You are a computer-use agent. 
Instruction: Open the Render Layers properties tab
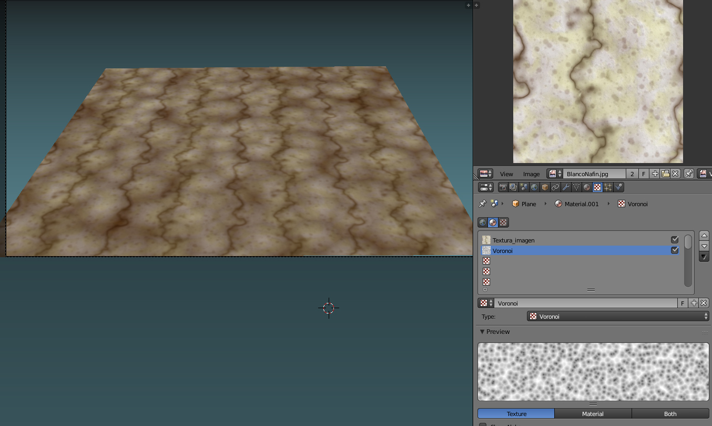point(513,187)
